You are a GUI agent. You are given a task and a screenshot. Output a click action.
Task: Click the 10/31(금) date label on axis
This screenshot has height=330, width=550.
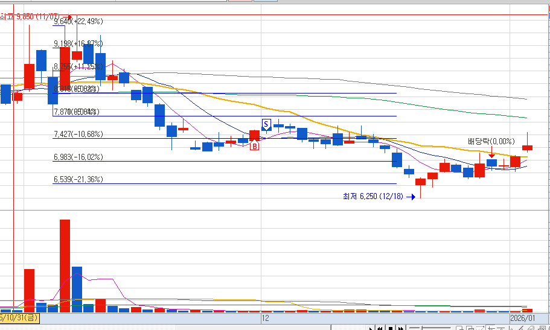19,319
